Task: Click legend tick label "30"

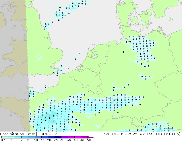Action: [62, 140]
